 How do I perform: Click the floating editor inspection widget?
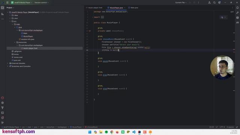(x=223, y=18)
